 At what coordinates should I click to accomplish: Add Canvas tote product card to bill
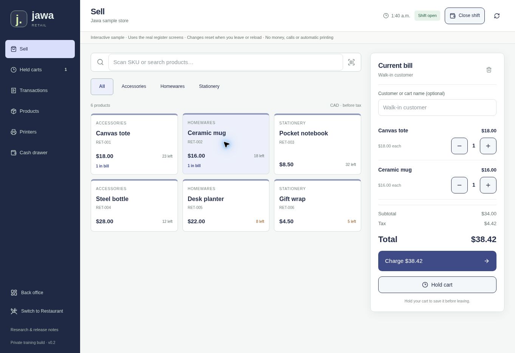(134, 144)
